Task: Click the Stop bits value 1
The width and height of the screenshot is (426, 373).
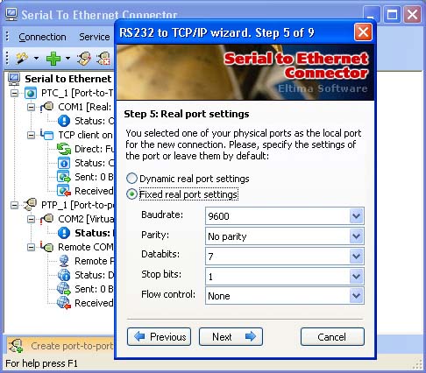Action: coord(210,277)
